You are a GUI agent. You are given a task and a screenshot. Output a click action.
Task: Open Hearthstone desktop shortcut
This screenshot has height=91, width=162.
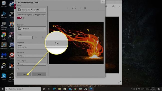click(x=4, y=45)
